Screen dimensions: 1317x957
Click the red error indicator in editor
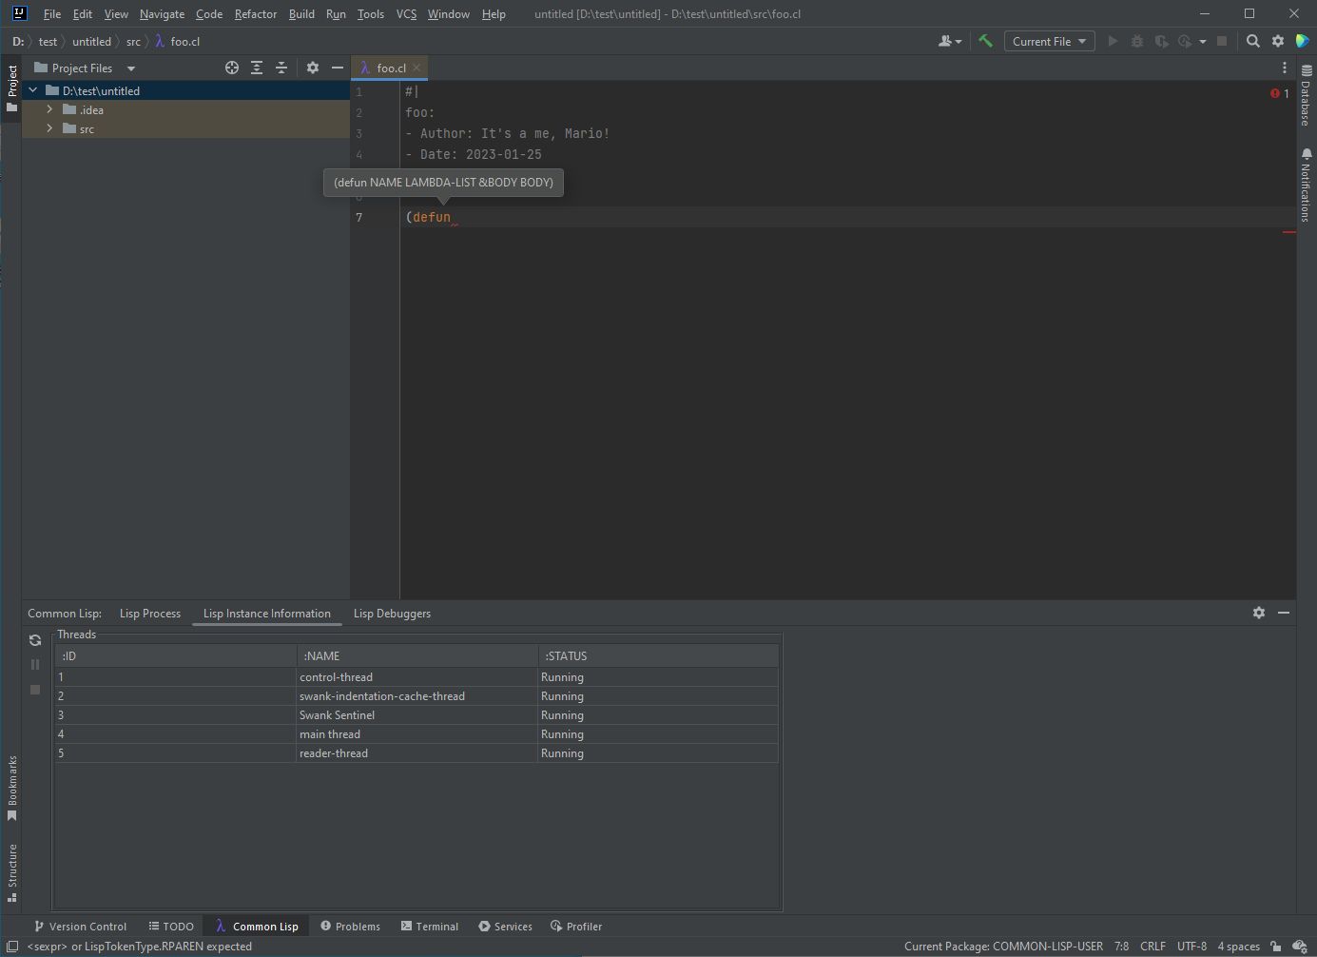[1279, 93]
